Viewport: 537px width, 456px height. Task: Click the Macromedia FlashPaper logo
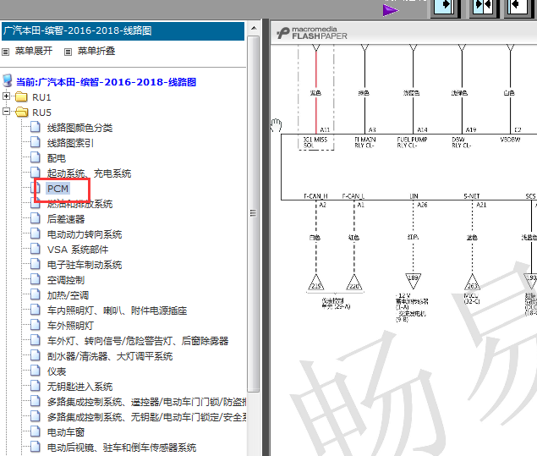coord(312,33)
